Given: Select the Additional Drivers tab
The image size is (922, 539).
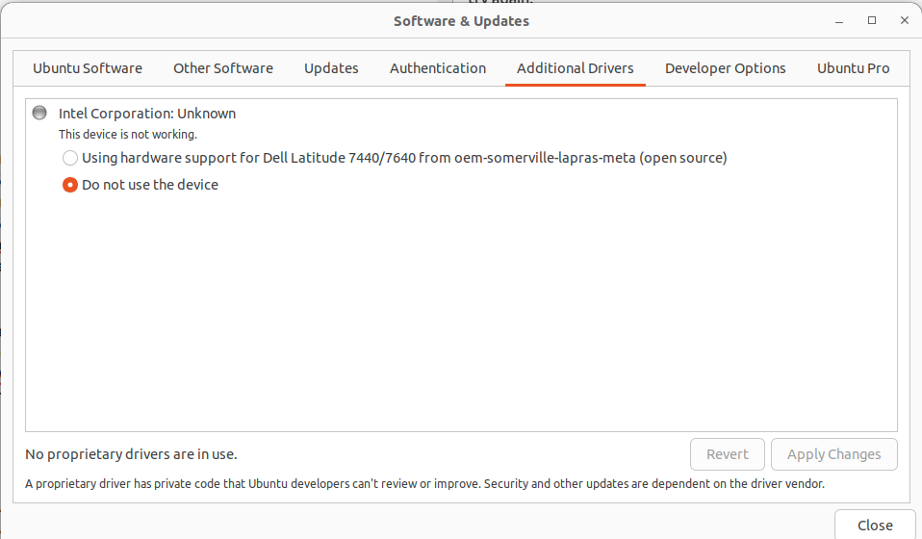Looking at the screenshot, I should [x=576, y=68].
